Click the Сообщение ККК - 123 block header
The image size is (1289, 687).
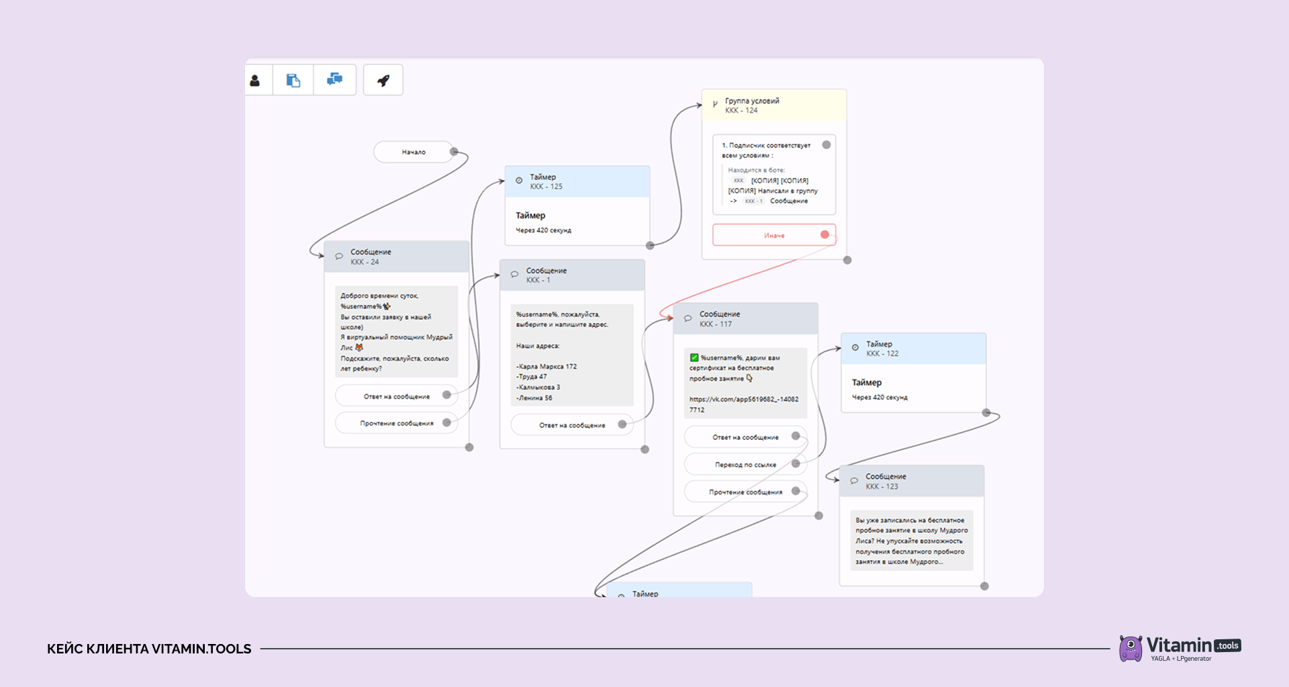[912, 482]
